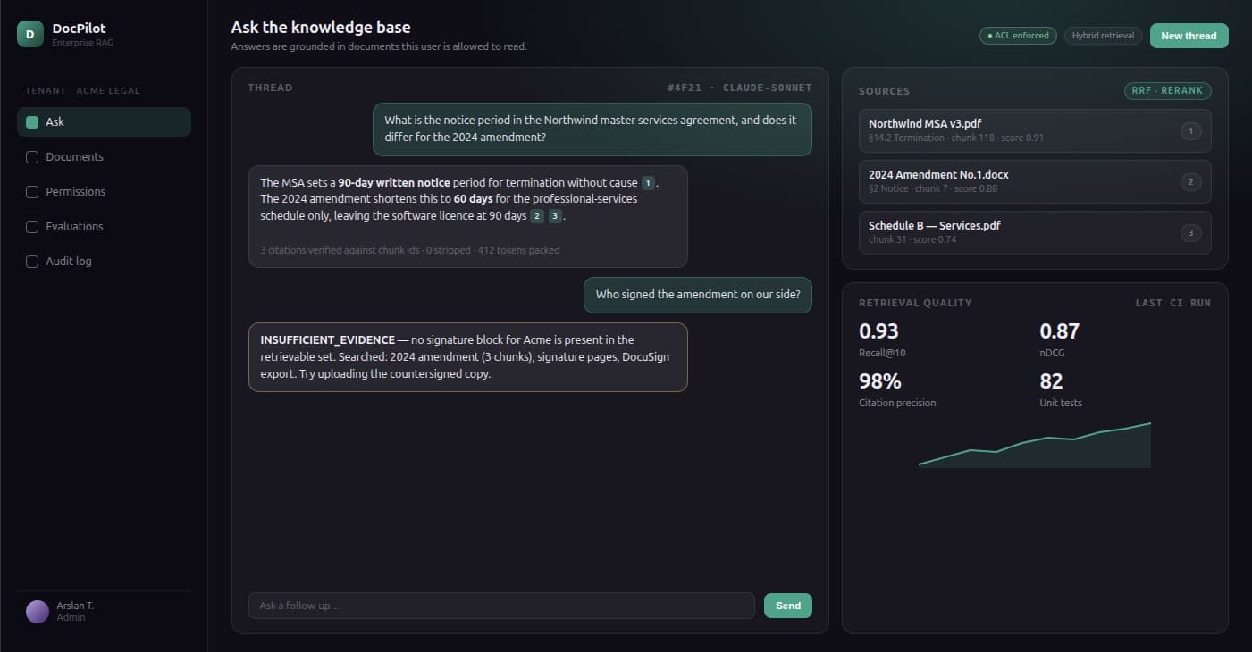Focus the Ask a follow-up input
This screenshot has width=1252, height=652.
(501, 606)
